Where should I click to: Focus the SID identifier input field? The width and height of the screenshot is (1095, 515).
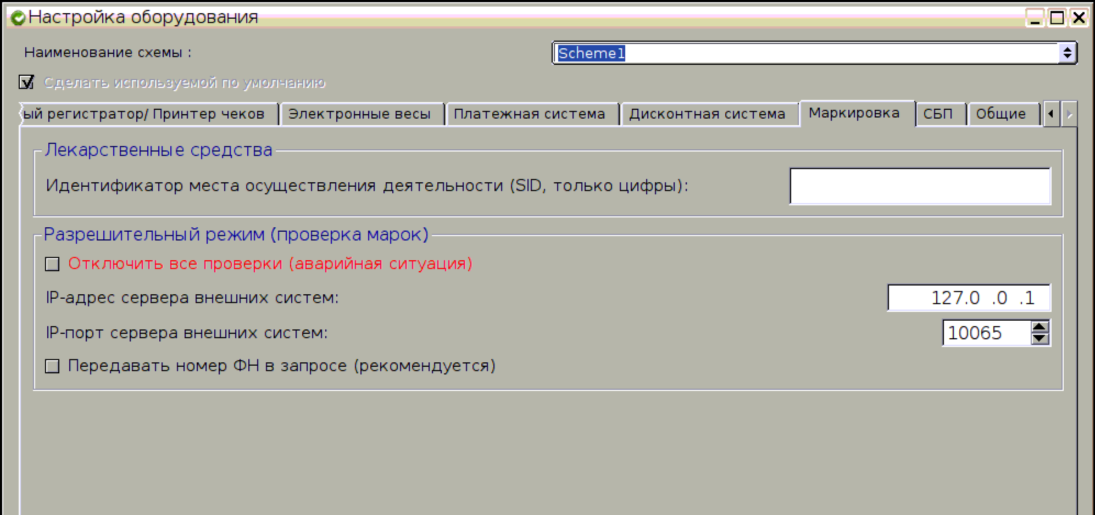click(x=920, y=186)
